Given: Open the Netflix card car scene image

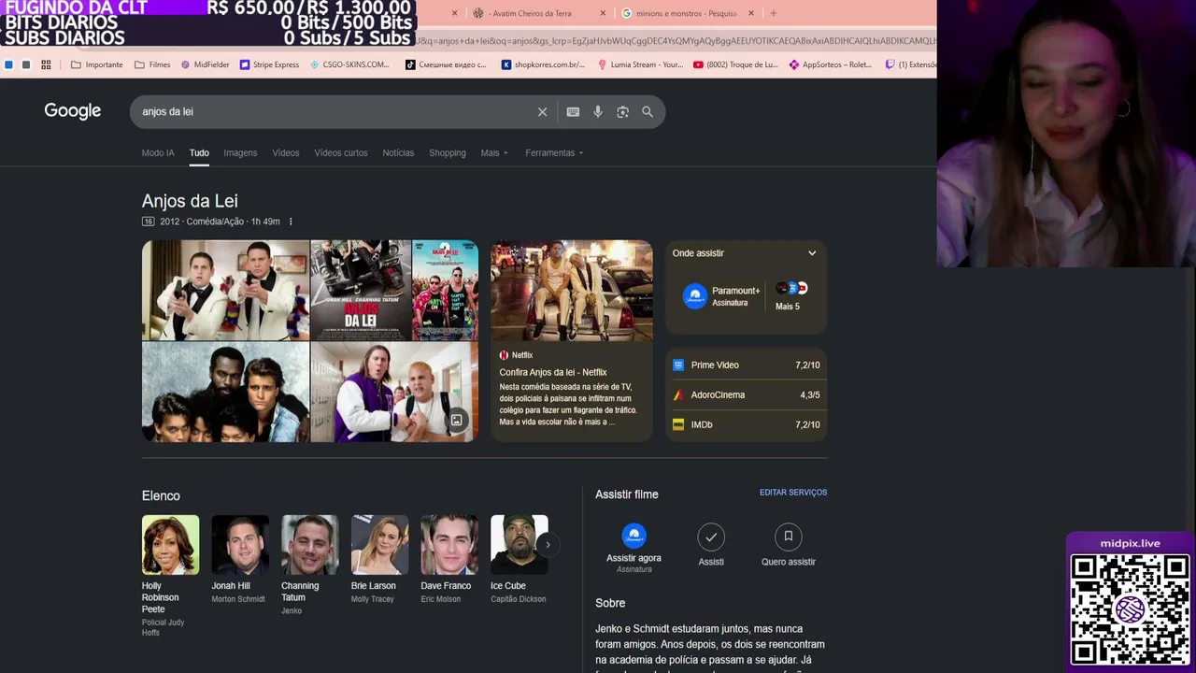Looking at the screenshot, I should [x=572, y=291].
